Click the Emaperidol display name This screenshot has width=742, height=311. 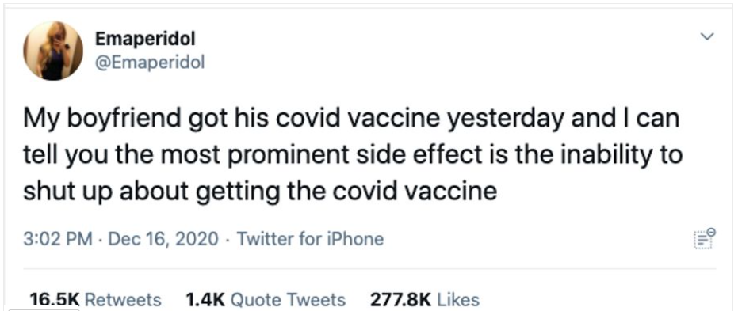point(145,40)
